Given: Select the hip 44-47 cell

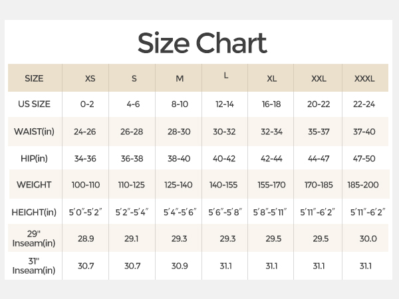Looking at the screenshot, I should 319,159.
